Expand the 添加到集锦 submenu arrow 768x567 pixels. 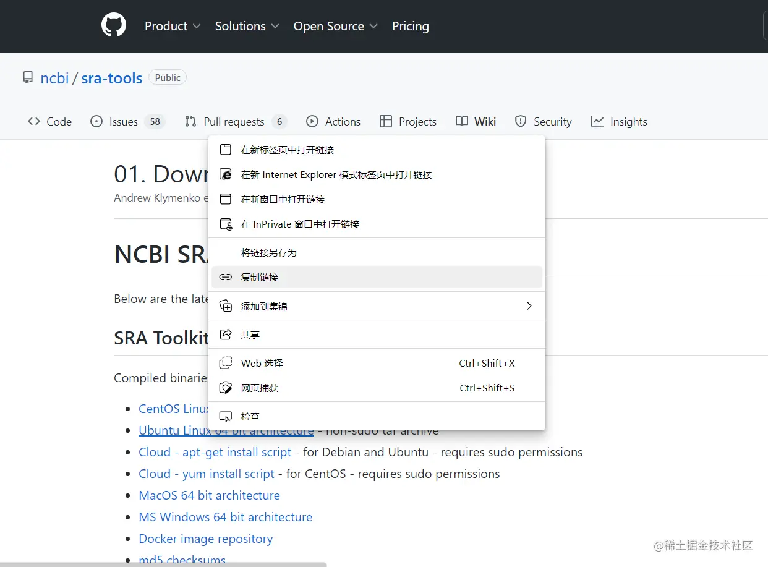pyautogui.click(x=529, y=305)
